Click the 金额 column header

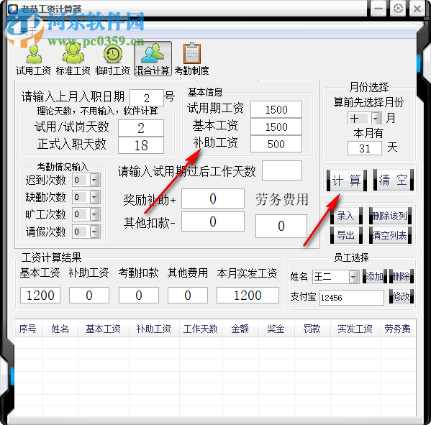pos(241,329)
